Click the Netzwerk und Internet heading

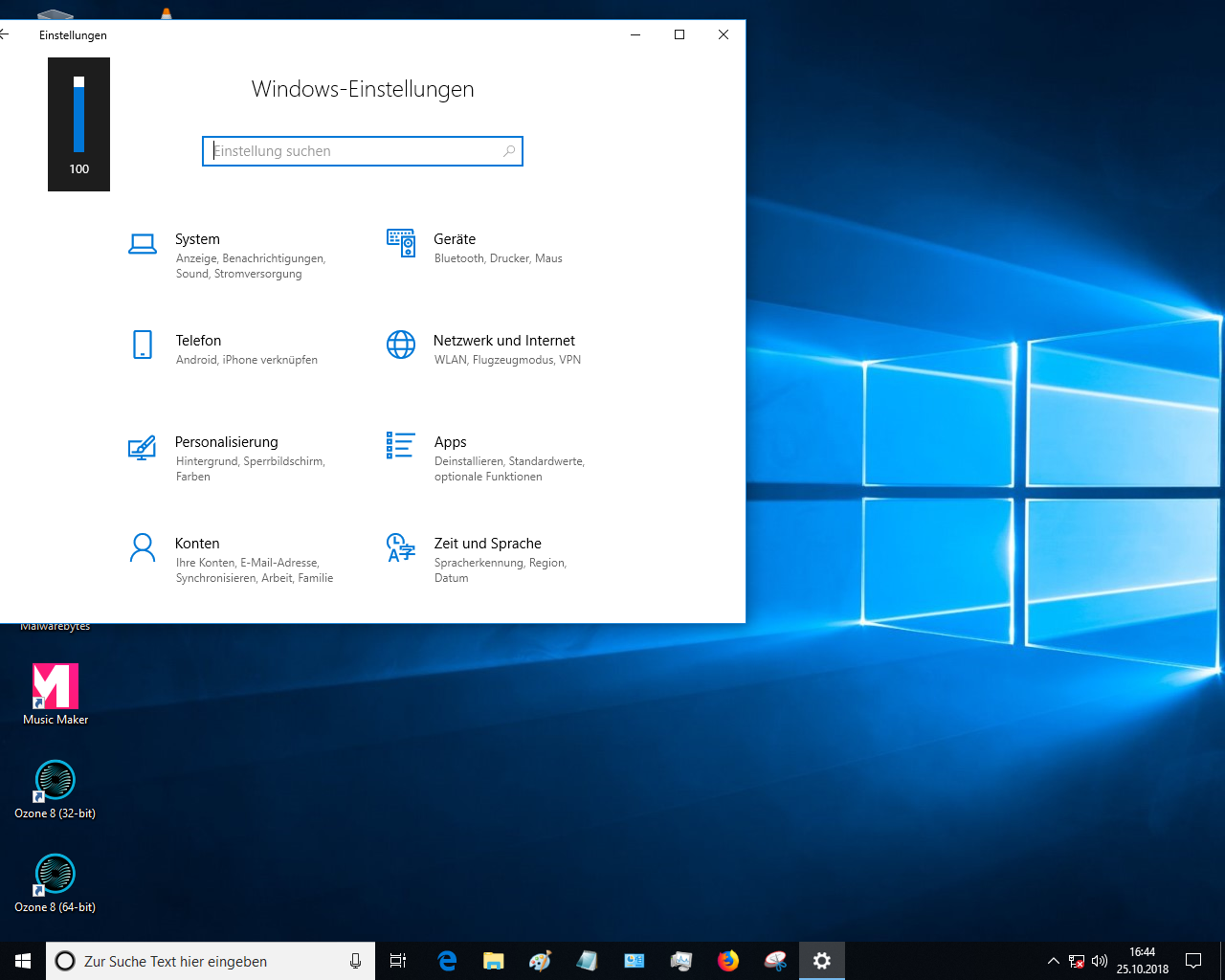(504, 341)
